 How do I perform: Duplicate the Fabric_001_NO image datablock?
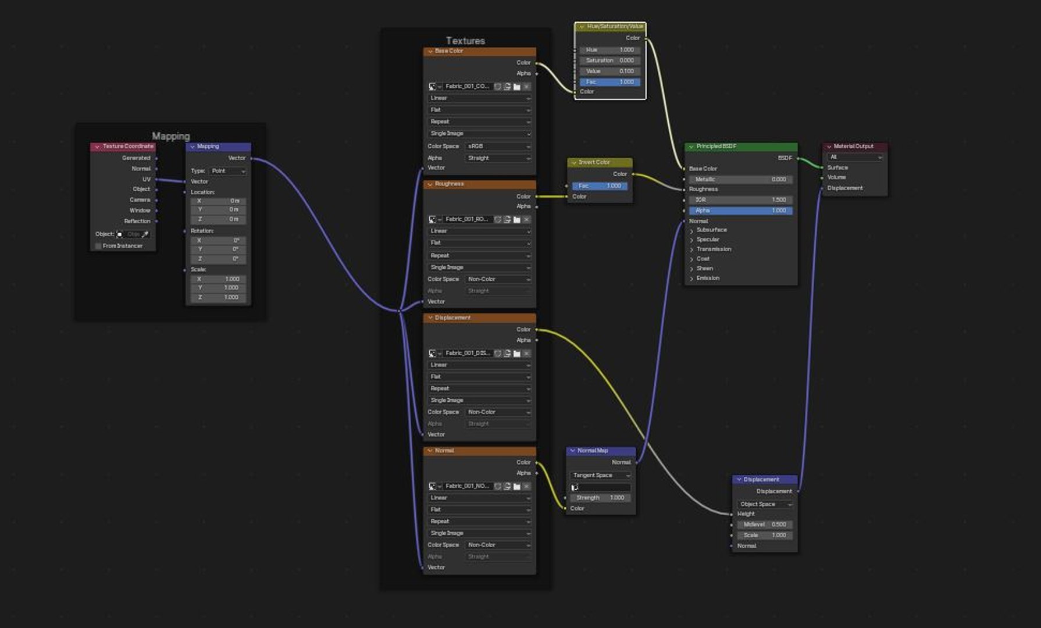(507, 486)
